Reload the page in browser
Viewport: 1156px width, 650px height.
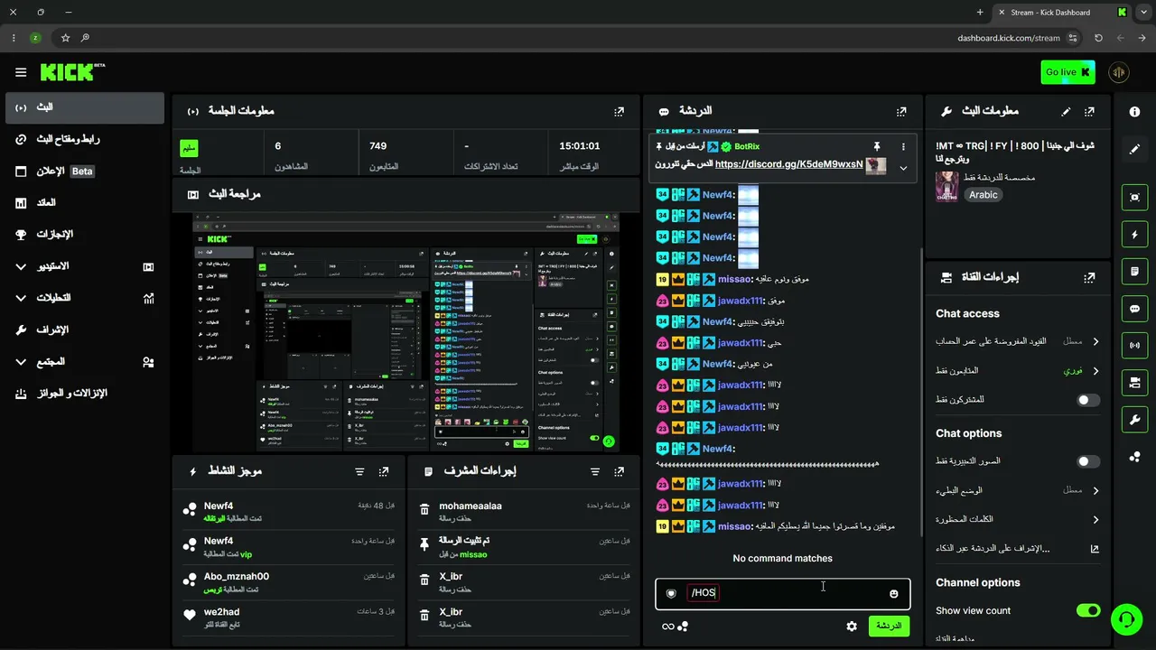click(x=1098, y=38)
